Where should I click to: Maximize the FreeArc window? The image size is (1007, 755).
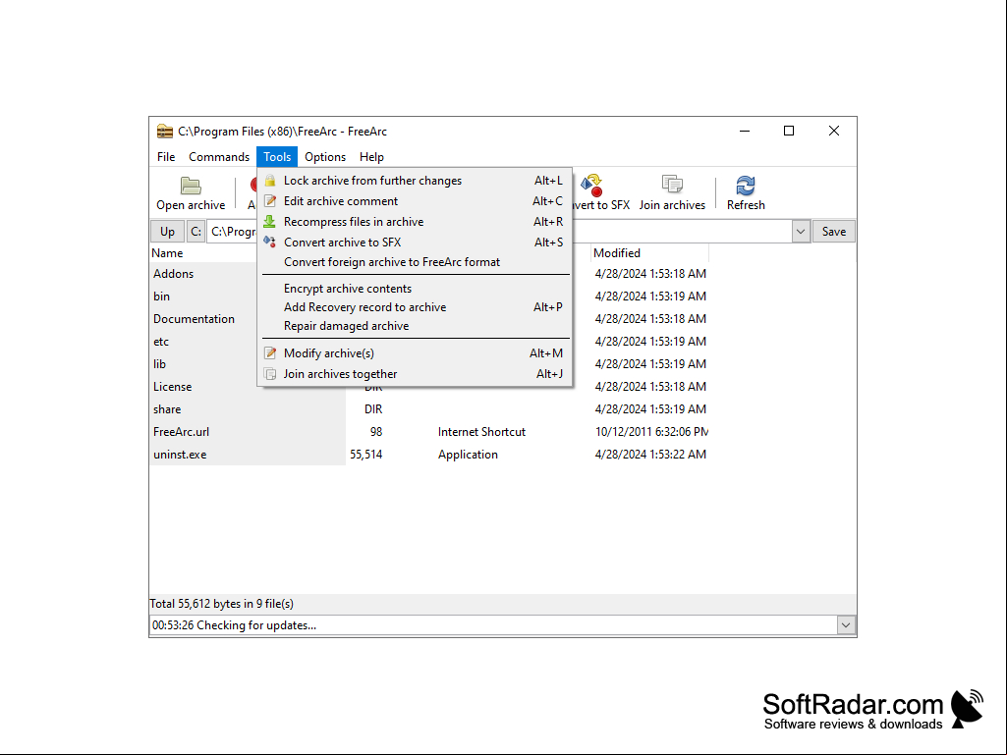[789, 131]
